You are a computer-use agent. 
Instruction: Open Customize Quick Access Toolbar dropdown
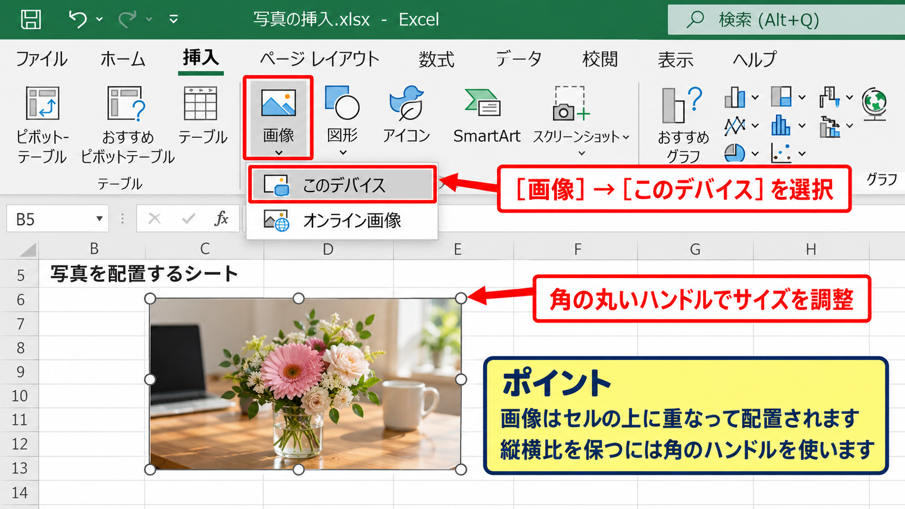click(x=173, y=19)
